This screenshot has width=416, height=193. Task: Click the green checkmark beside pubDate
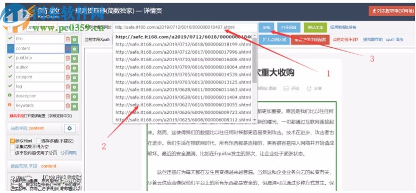point(10,57)
